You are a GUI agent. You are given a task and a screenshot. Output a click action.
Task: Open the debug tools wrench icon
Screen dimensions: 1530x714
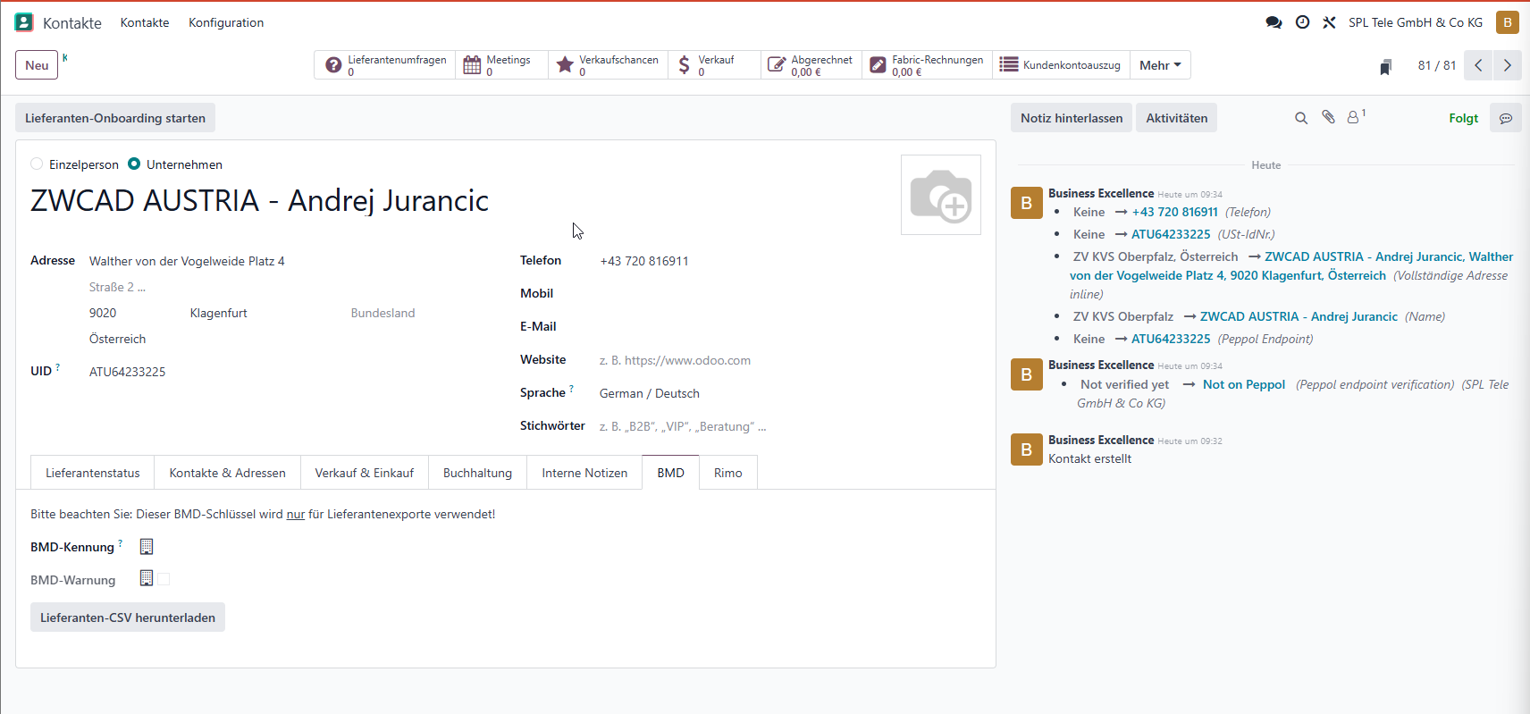pyautogui.click(x=1330, y=22)
